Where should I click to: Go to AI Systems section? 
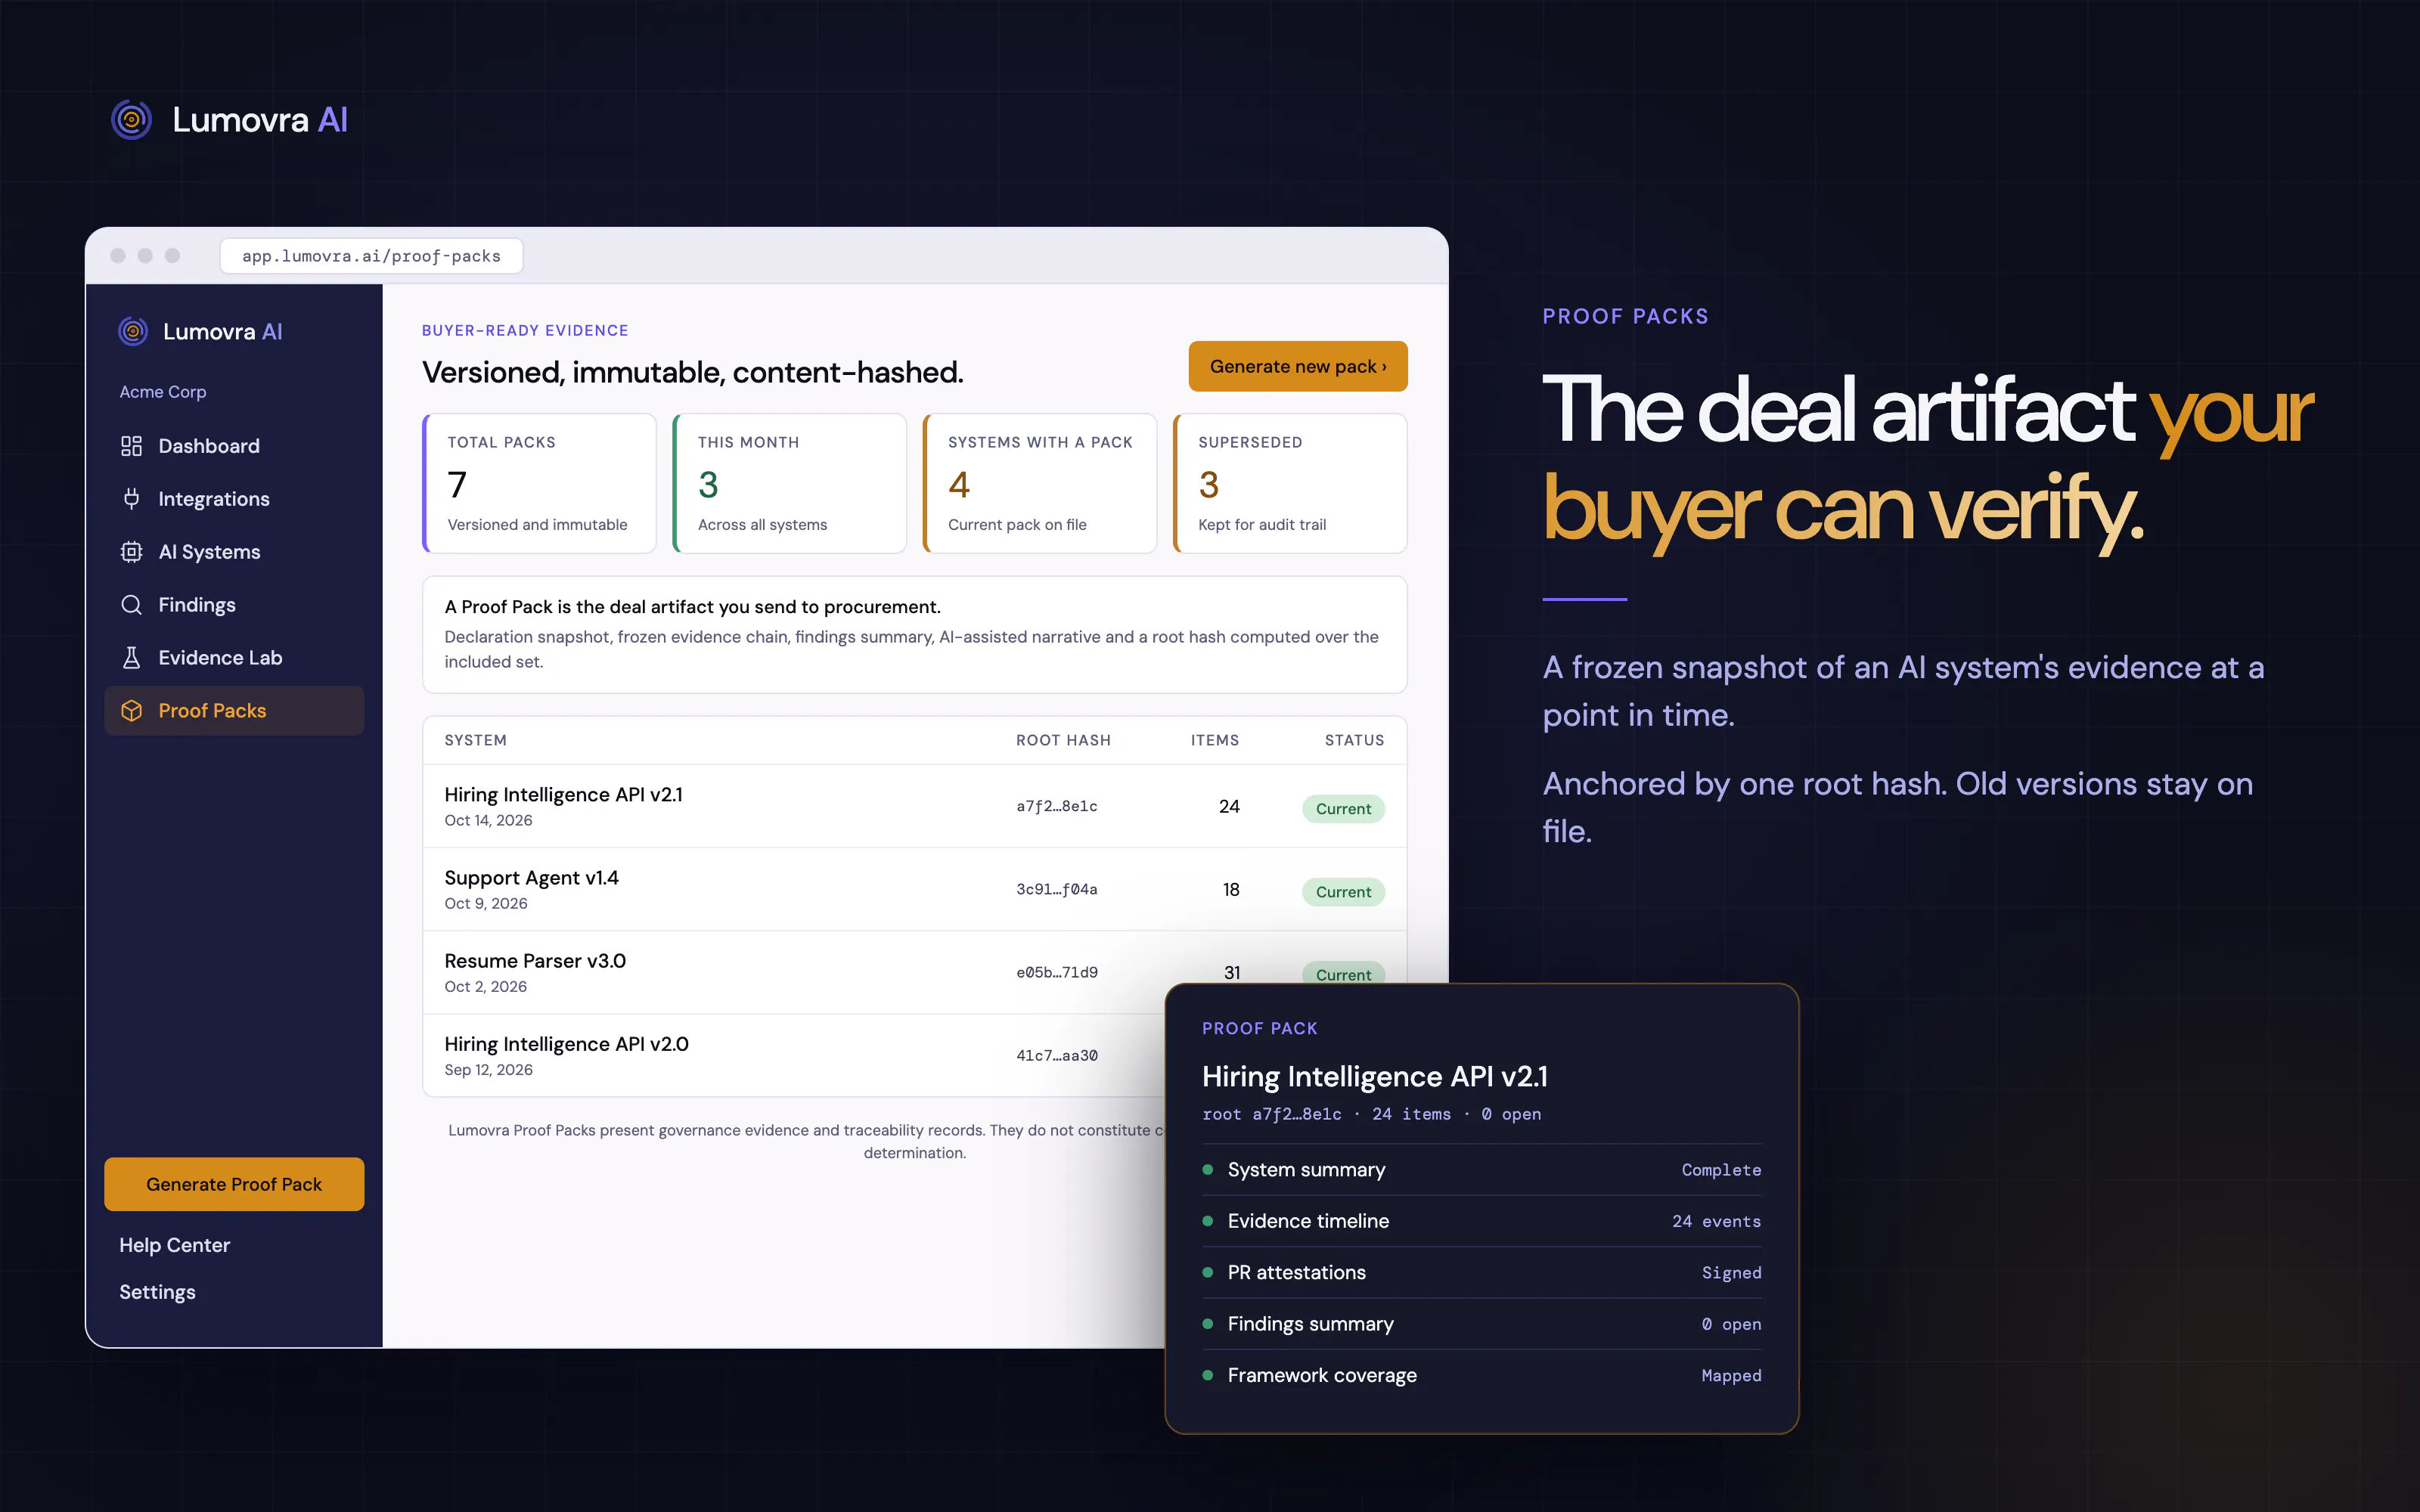[x=234, y=552]
